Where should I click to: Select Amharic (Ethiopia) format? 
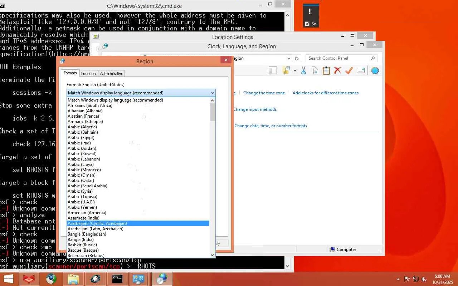[x=138, y=122]
